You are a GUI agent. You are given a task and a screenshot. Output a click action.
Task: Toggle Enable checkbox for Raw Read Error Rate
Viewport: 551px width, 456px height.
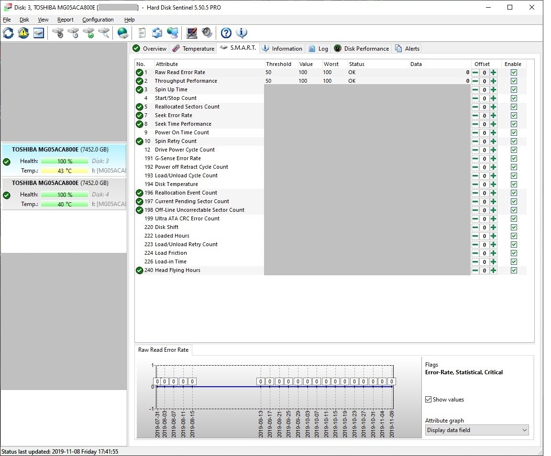point(514,72)
